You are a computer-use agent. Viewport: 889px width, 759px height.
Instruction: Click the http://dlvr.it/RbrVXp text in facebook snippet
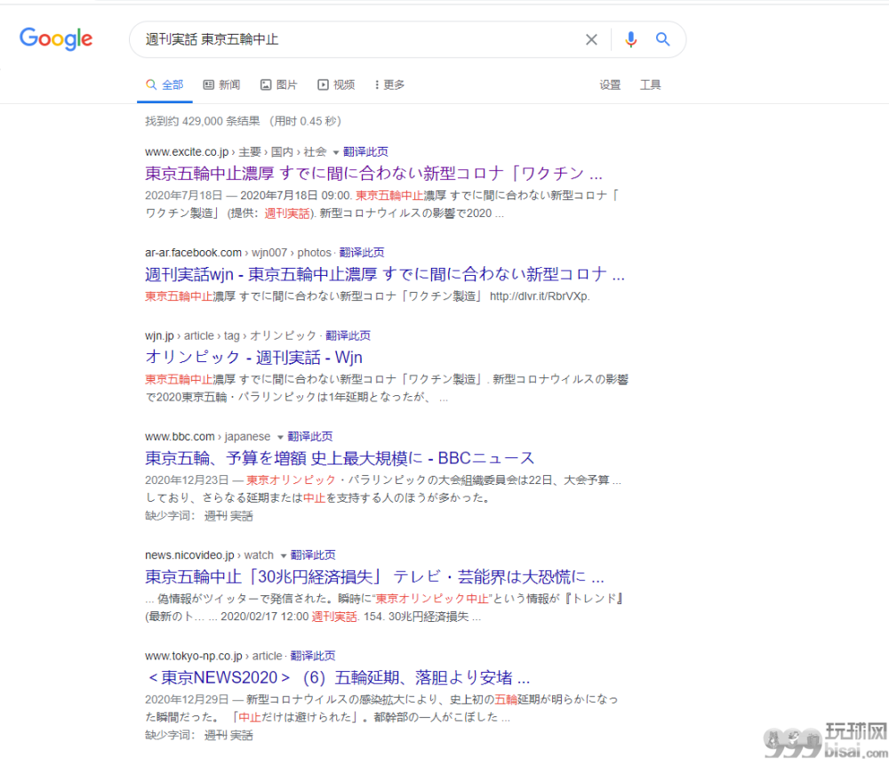[540, 296]
